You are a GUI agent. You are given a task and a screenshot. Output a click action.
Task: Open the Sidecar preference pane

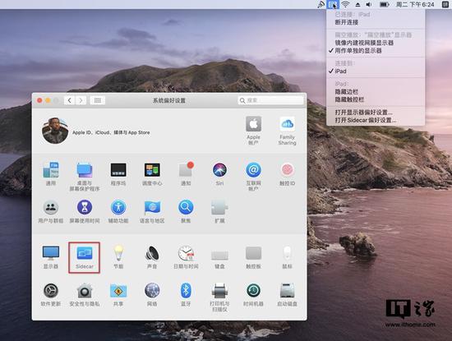coord(84,257)
